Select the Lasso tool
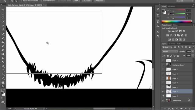The width and height of the screenshot is (195, 110). 3,18
